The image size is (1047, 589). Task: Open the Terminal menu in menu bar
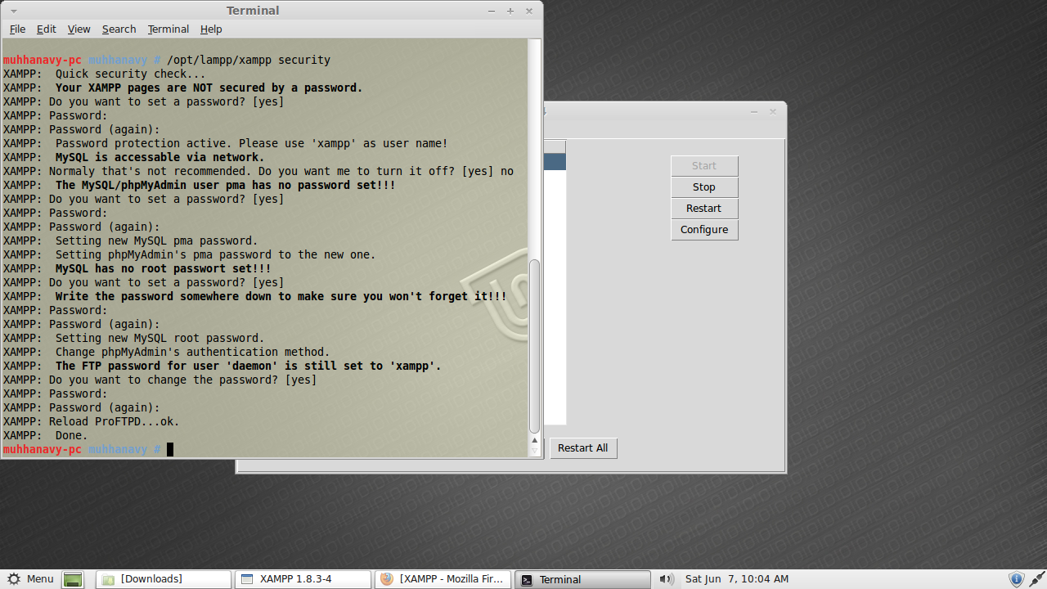point(168,29)
